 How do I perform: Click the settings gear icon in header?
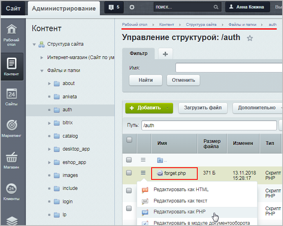(132, 7)
